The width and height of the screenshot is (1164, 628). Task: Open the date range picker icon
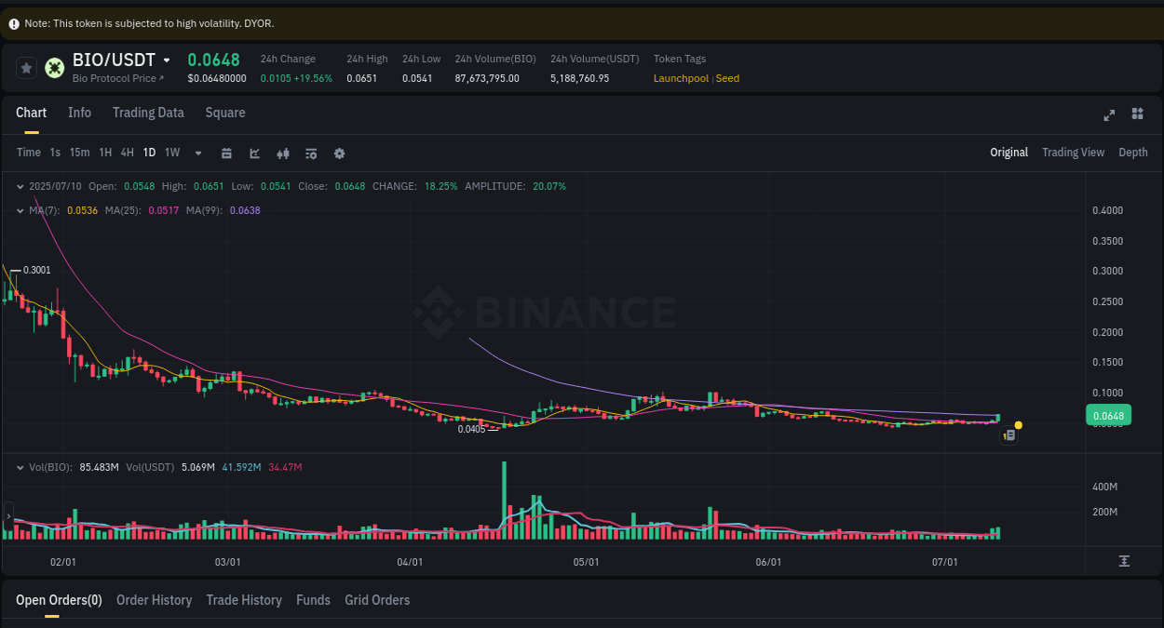(x=226, y=153)
